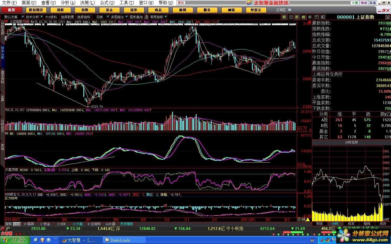Screen dimensions: 391x244
Task: Select the 成本 tab under mini chart
Action: pos(351,224)
